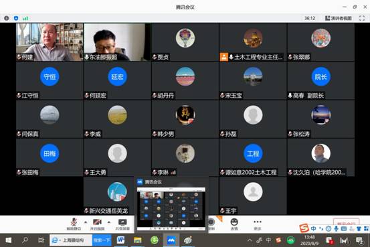Click 王宇 default grey avatar
The height and width of the screenshot is (247, 370).
[x=253, y=191]
